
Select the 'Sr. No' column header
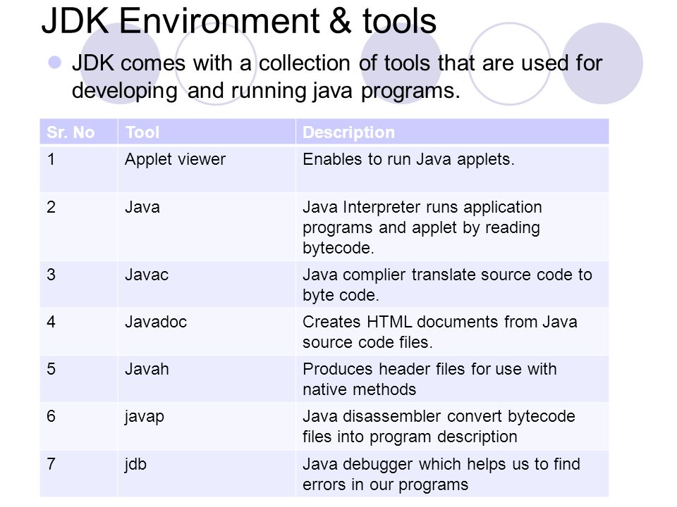(78, 132)
